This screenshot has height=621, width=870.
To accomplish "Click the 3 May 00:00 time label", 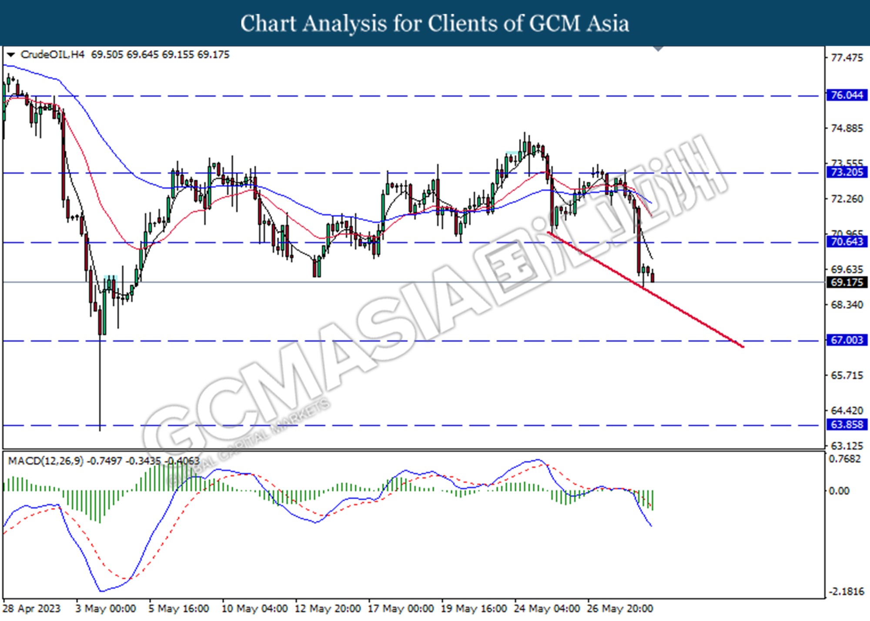I will pos(106,608).
